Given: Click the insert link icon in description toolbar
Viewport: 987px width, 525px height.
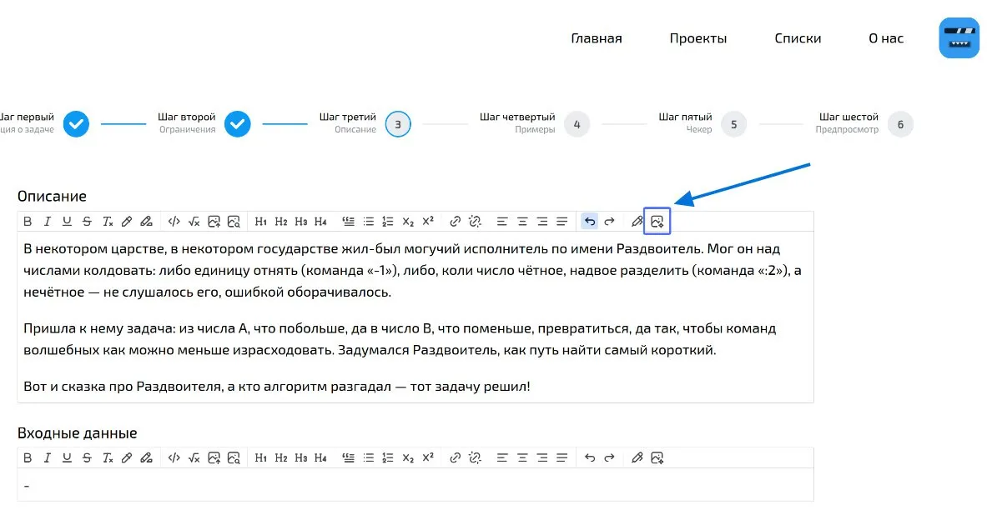Looking at the screenshot, I should pyautogui.click(x=455, y=221).
